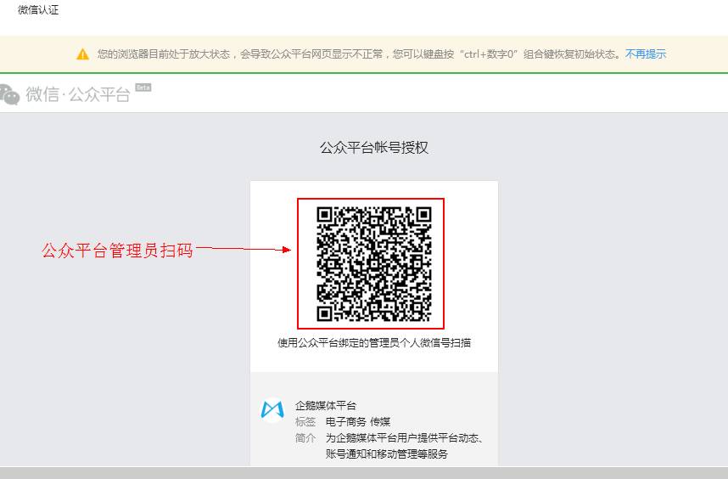
Task: Click the WeChat logo icon in the header
Action: point(9,94)
